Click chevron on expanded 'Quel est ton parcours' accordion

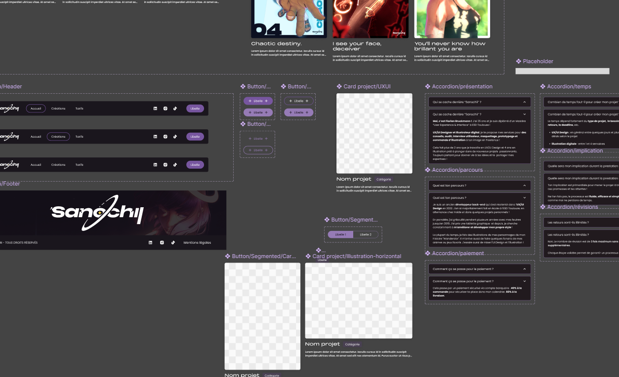(525, 197)
